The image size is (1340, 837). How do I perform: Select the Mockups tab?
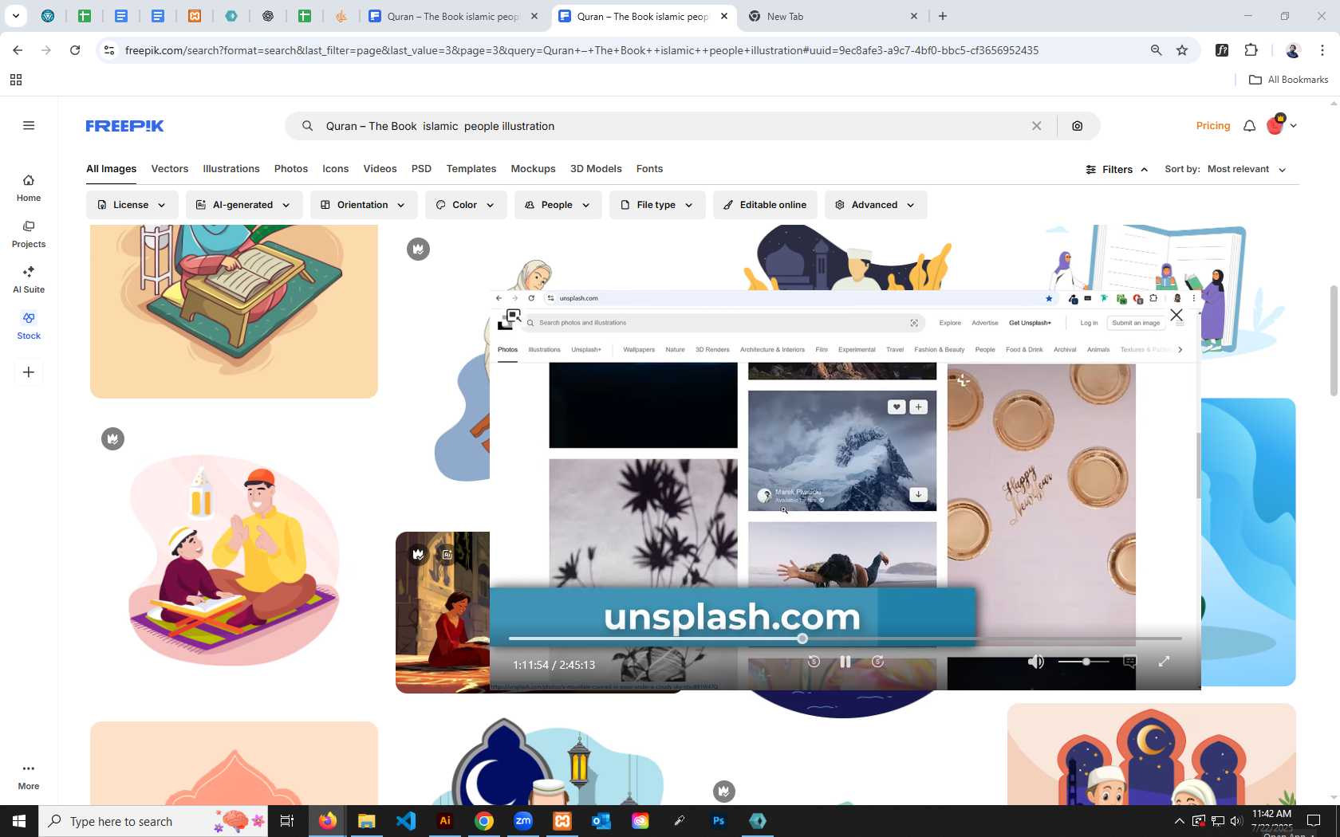tap(533, 169)
